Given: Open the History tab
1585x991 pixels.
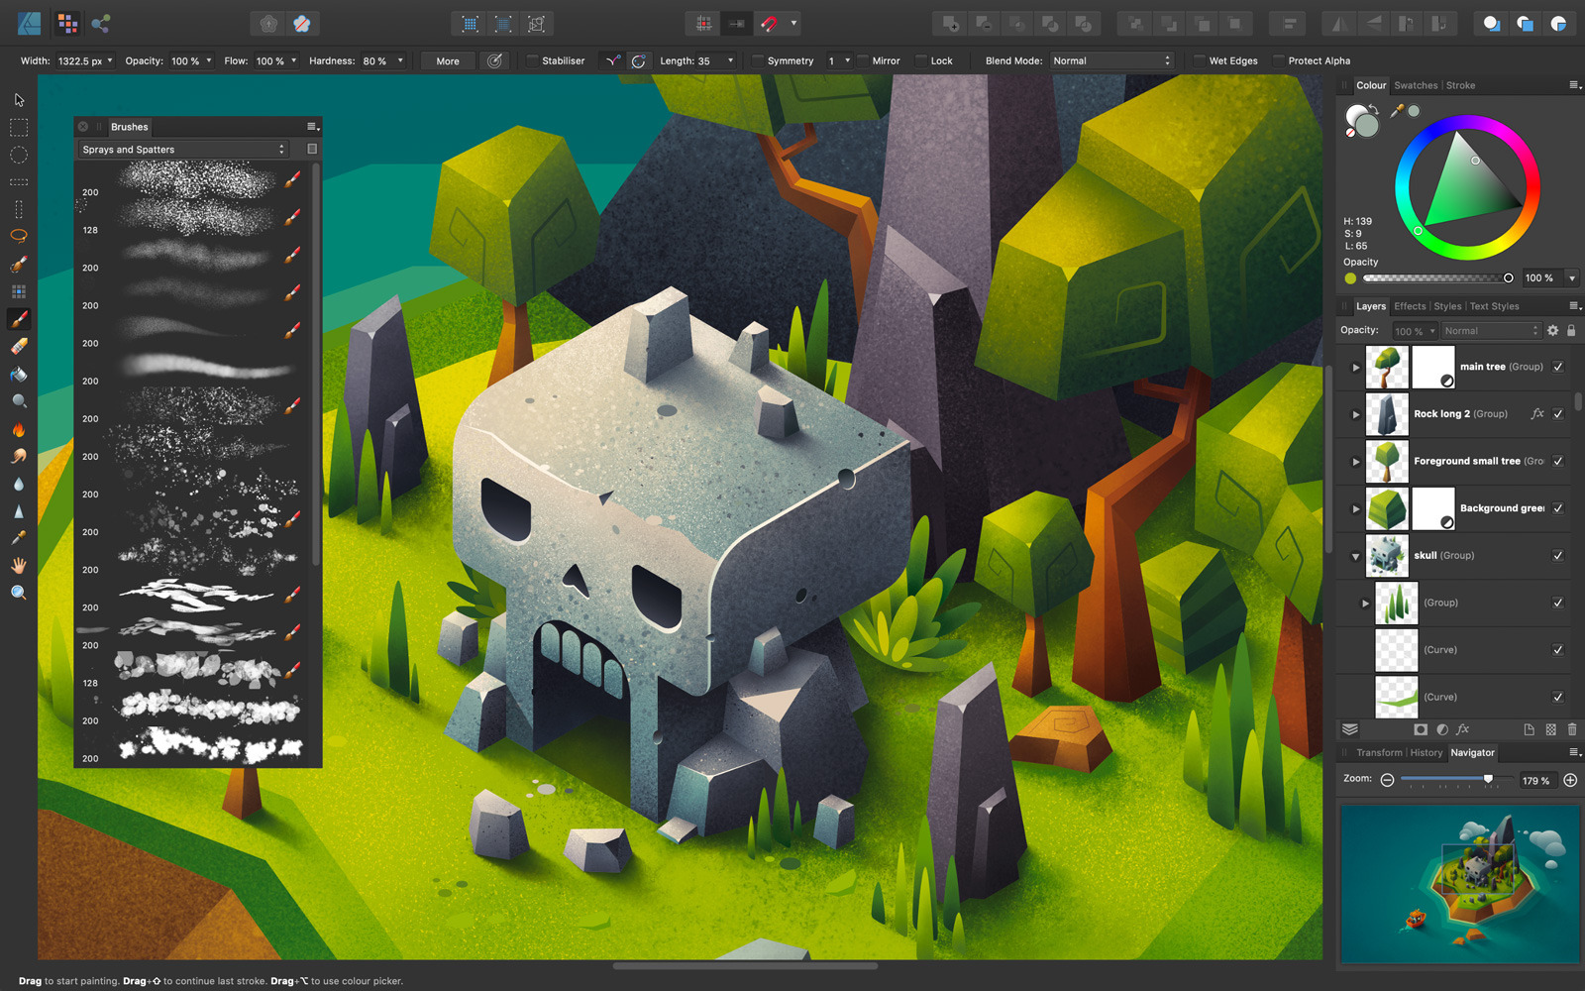Looking at the screenshot, I should pyautogui.click(x=1426, y=753).
